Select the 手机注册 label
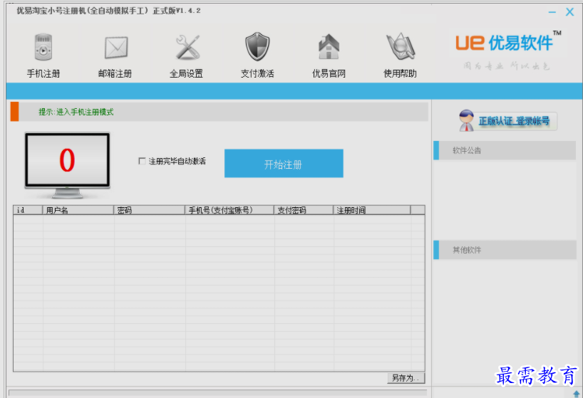The width and height of the screenshot is (583, 398). [43, 73]
